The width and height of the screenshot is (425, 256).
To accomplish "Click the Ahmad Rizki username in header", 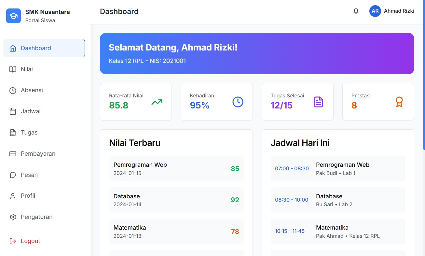I will click(399, 11).
